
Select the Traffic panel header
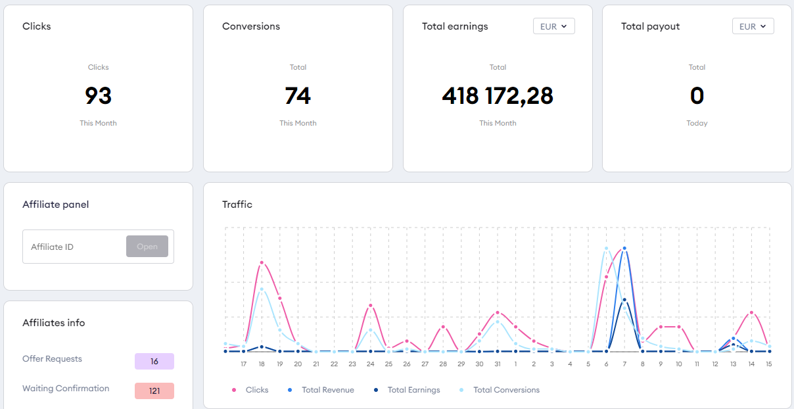(237, 204)
